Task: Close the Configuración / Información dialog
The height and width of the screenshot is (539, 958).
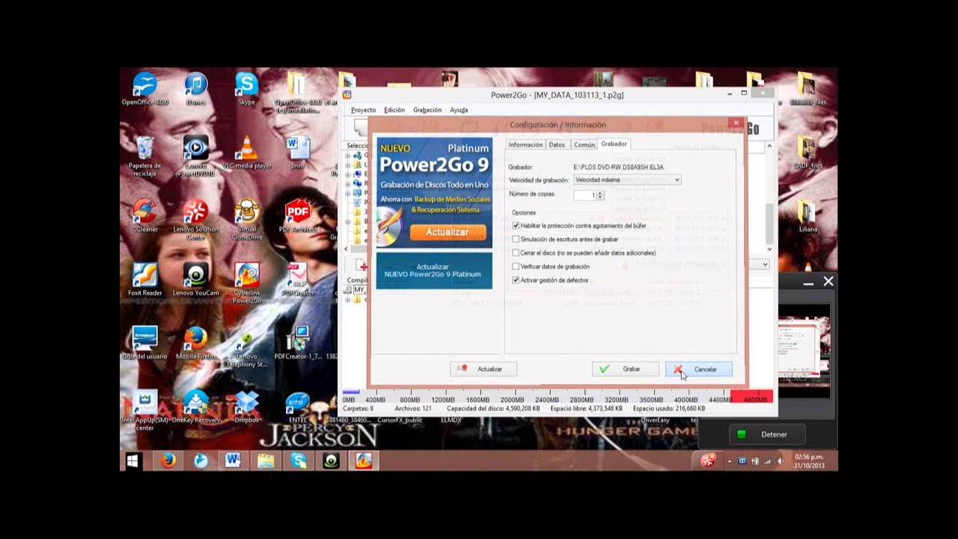Action: [x=736, y=124]
